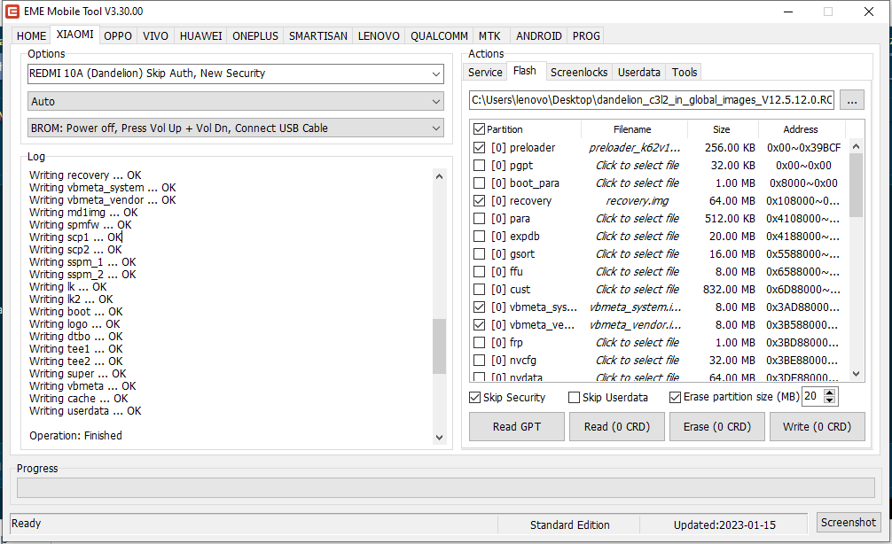The width and height of the screenshot is (892, 544).
Task: Switch to the ANDROID tab
Action: click(539, 35)
